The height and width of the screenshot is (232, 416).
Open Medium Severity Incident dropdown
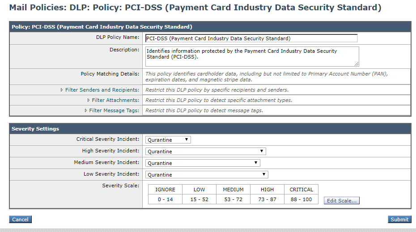point(203,163)
